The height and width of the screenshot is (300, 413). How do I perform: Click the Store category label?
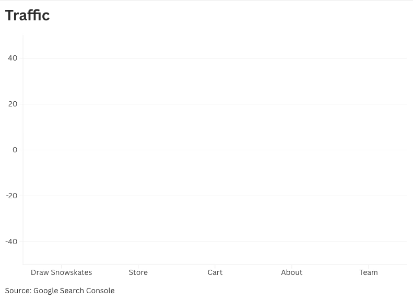click(x=138, y=272)
